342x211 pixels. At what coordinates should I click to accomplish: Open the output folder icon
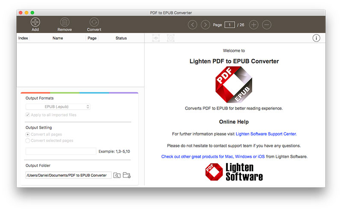127,175
